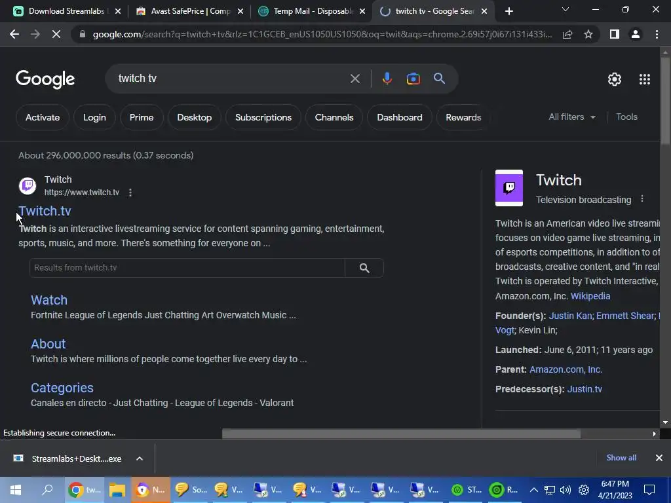The height and width of the screenshot is (503, 671).
Task: Open options for Twitch result
Action: tap(130, 193)
